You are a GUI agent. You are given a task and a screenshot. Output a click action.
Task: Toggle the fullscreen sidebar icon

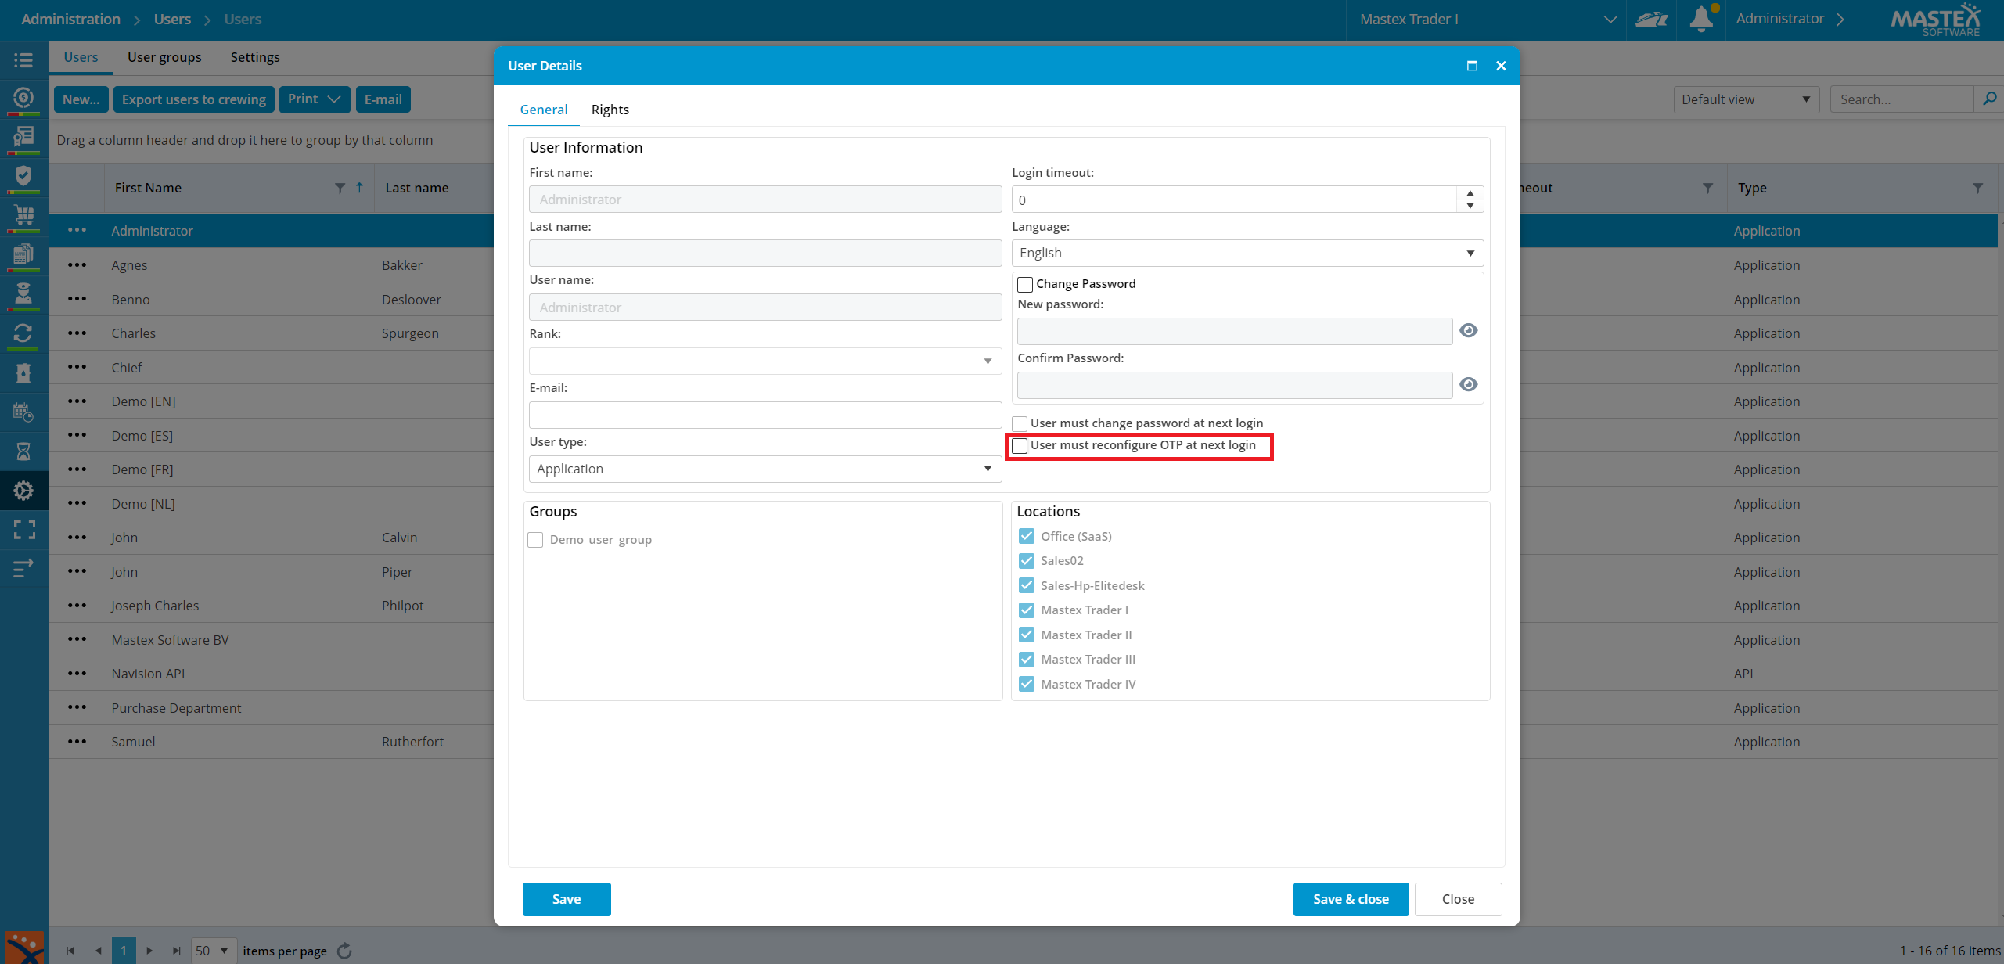coord(23,530)
